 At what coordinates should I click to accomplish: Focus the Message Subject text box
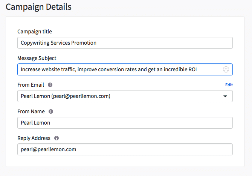(x=125, y=69)
